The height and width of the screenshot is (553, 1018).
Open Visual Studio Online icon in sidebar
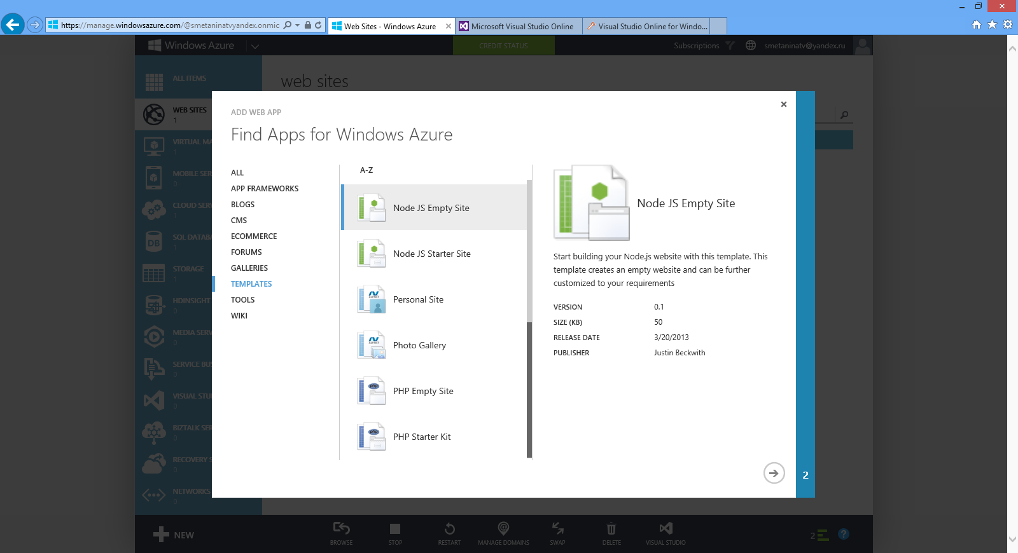click(154, 400)
